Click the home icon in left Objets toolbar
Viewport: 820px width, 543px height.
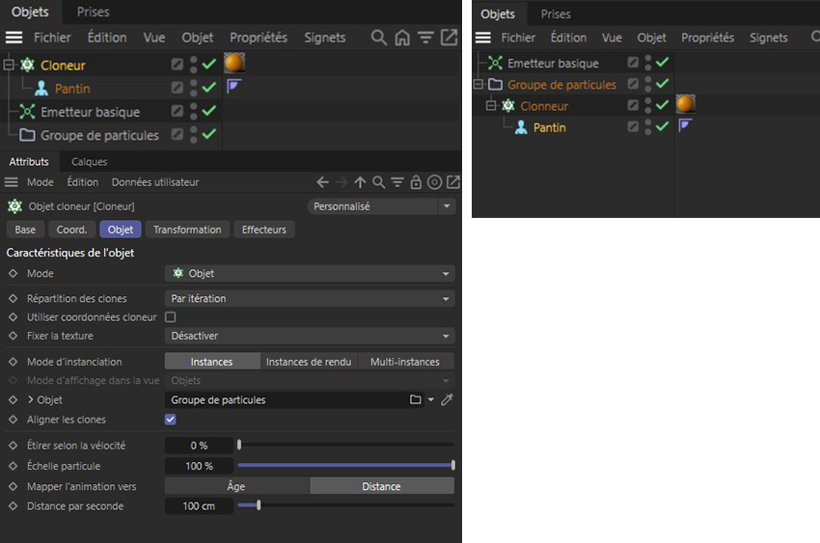coord(402,38)
